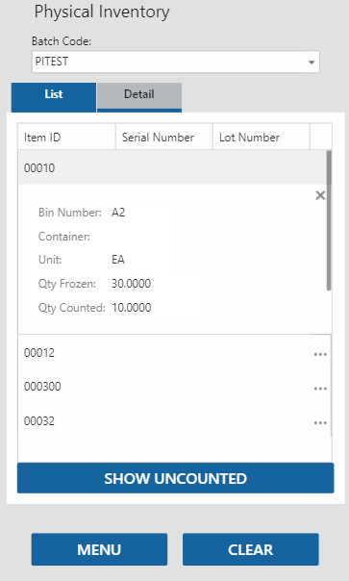This screenshot has height=581, width=349.
Task: Switch to the Detail tab
Action: (x=139, y=97)
